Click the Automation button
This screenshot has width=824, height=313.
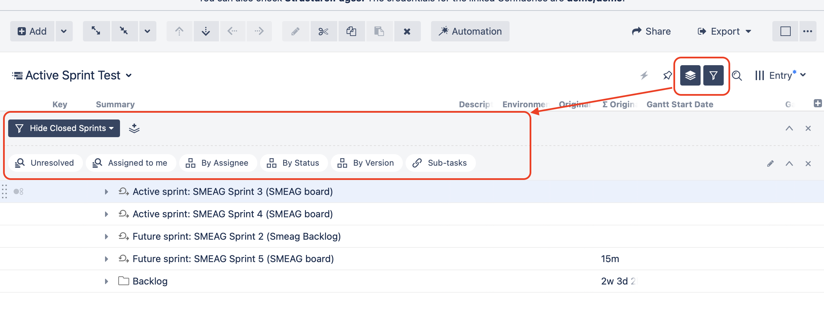[470, 31]
